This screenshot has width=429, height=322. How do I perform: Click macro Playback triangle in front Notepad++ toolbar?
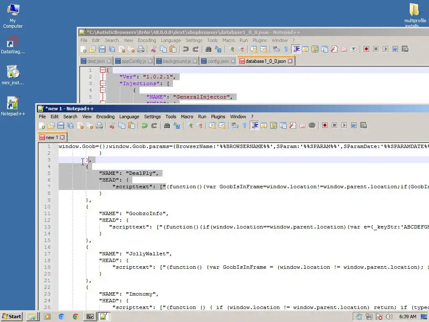tap(344, 125)
